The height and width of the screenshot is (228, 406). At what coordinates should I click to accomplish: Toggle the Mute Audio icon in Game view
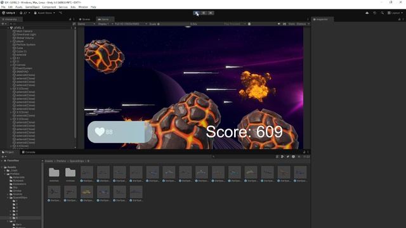[x=279, y=24]
